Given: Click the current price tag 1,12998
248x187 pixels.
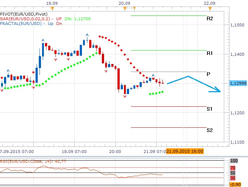Looking at the screenshot, I should coord(238,83).
